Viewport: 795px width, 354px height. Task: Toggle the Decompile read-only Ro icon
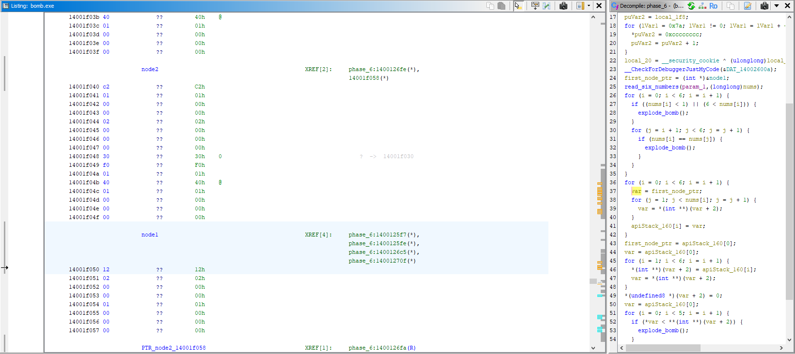coord(714,6)
